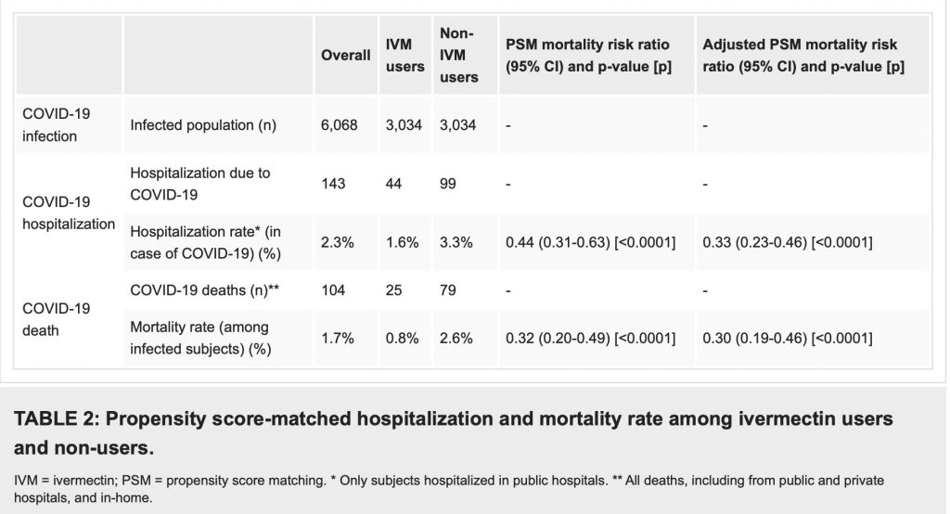The image size is (950, 514).
Task: Click the mortality ratio 0.32 (0.20-0.49) cell
Action: tap(590, 339)
